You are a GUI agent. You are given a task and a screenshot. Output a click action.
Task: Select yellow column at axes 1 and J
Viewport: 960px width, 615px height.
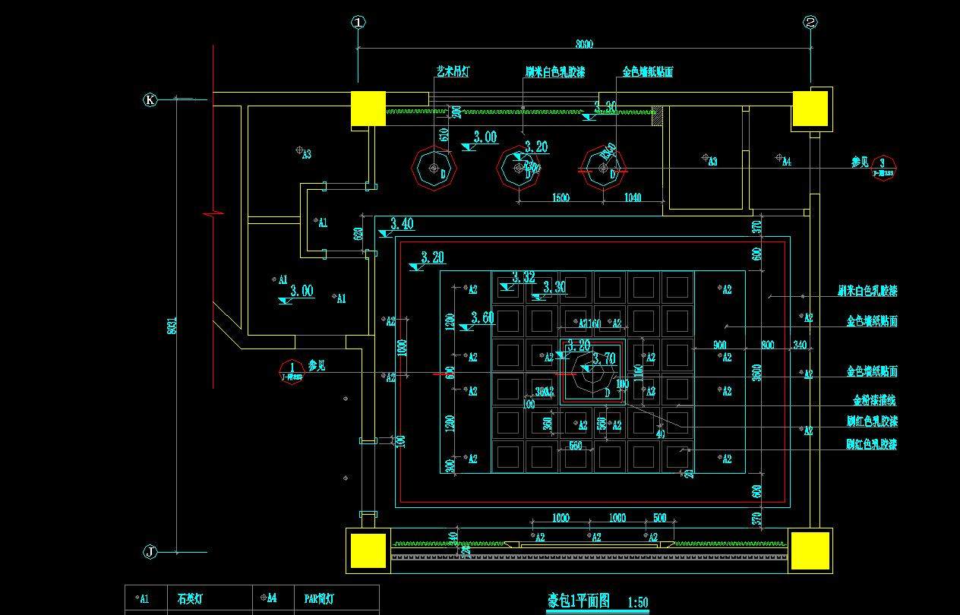point(368,550)
